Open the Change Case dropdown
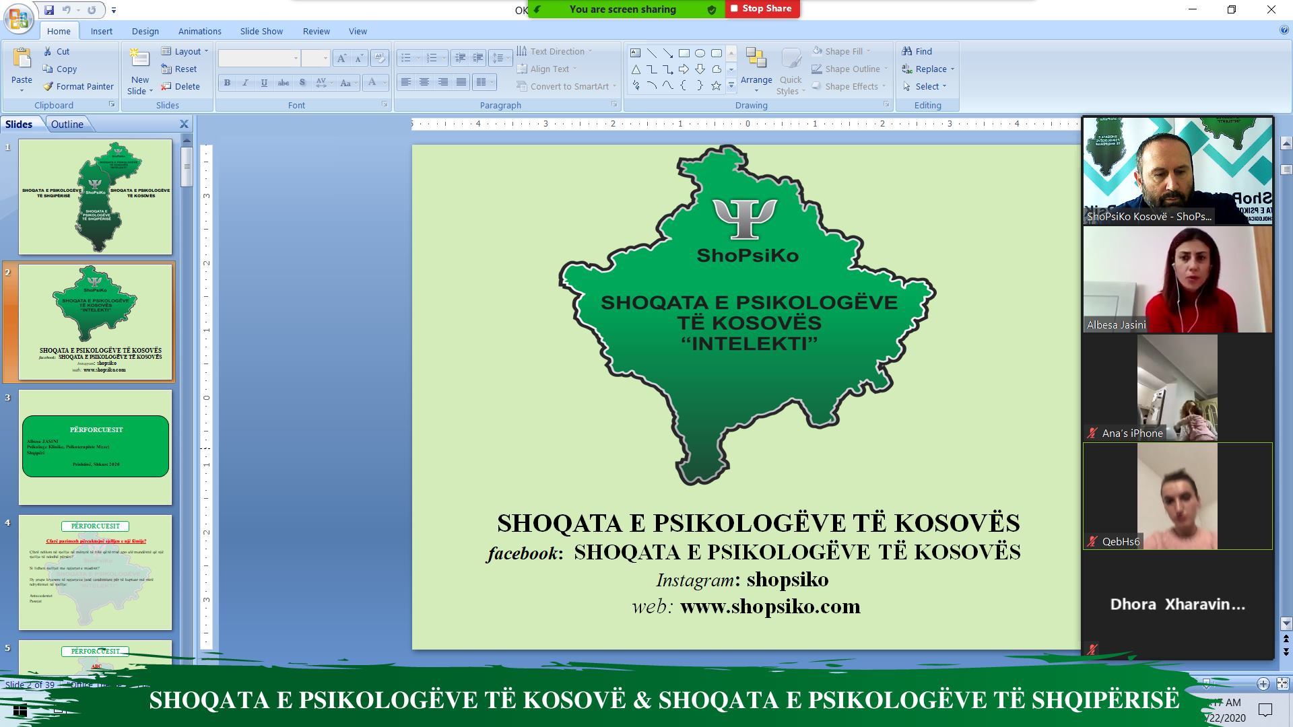Screen dimensions: 1293x727 347,83
